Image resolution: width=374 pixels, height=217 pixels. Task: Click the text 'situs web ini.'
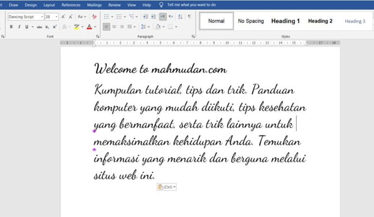[124, 175]
